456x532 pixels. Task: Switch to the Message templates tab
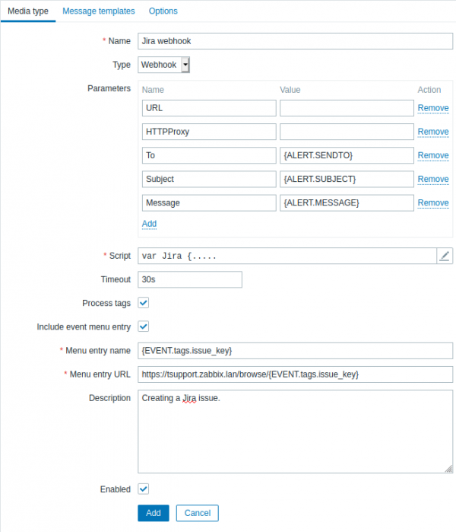(98, 11)
